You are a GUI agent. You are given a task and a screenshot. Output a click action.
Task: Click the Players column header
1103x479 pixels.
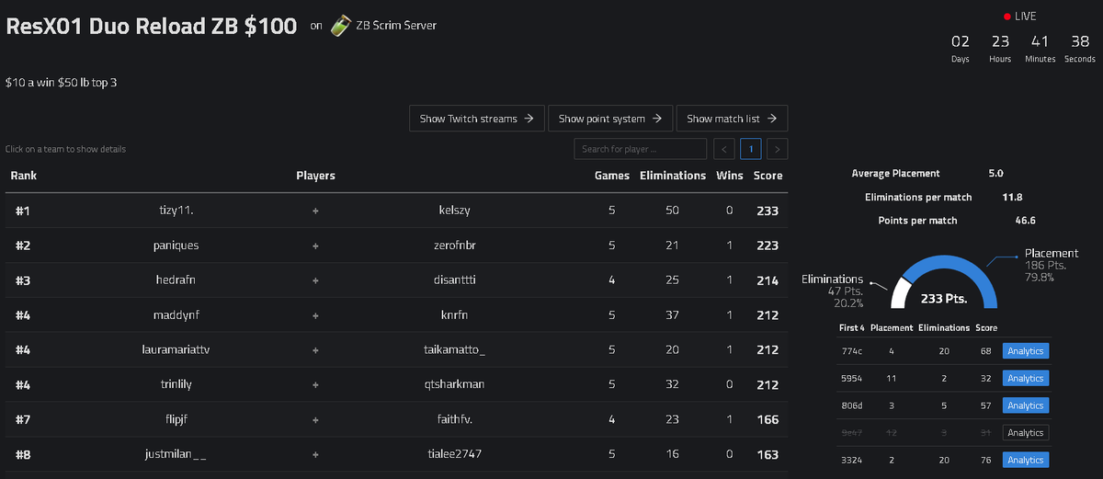pyautogui.click(x=315, y=176)
